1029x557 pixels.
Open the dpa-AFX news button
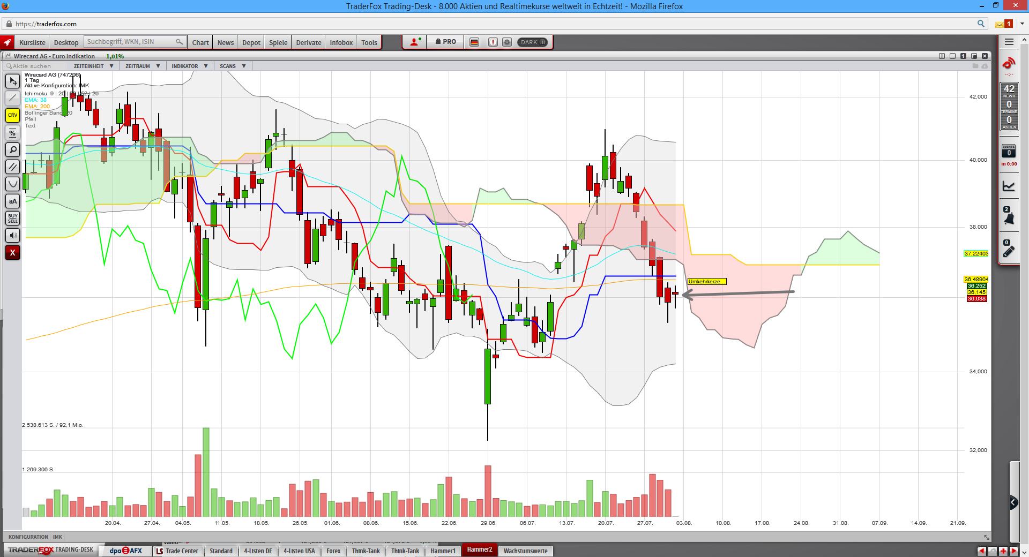pos(126,551)
